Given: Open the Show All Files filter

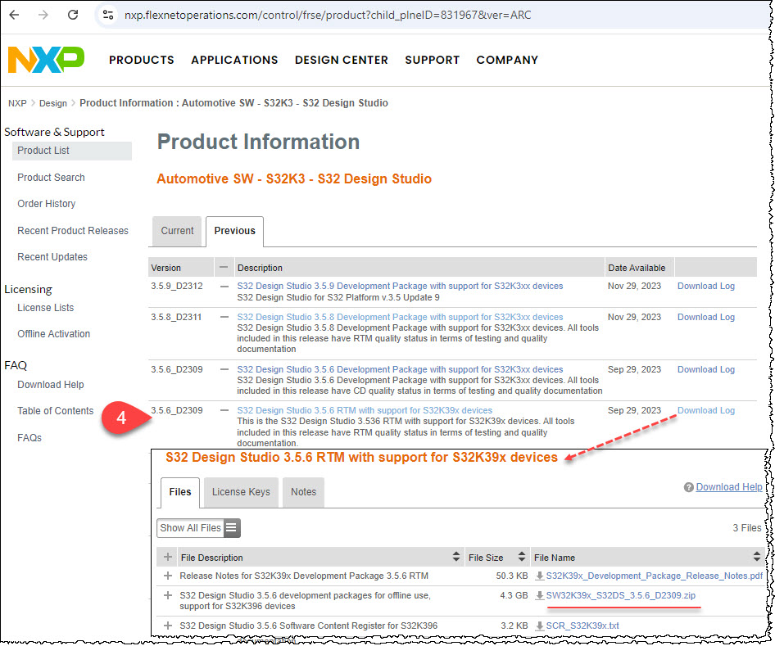Looking at the screenshot, I should pyautogui.click(x=190, y=528).
